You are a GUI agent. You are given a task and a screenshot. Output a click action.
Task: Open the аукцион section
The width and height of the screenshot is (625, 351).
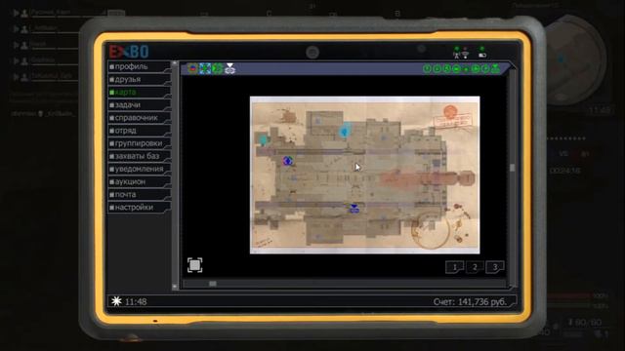coord(139,181)
